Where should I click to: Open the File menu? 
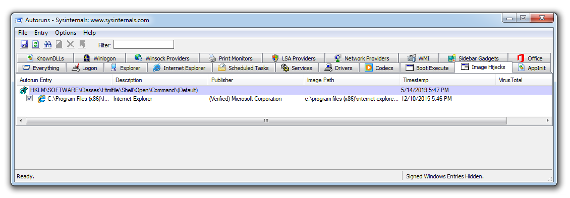coord(23,33)
